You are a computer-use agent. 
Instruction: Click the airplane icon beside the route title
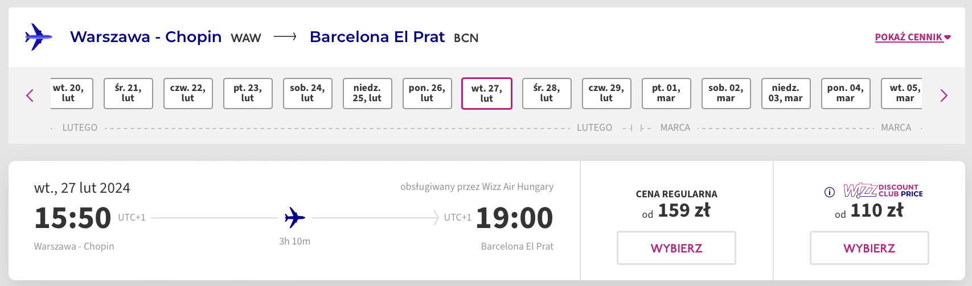(38, 37)
